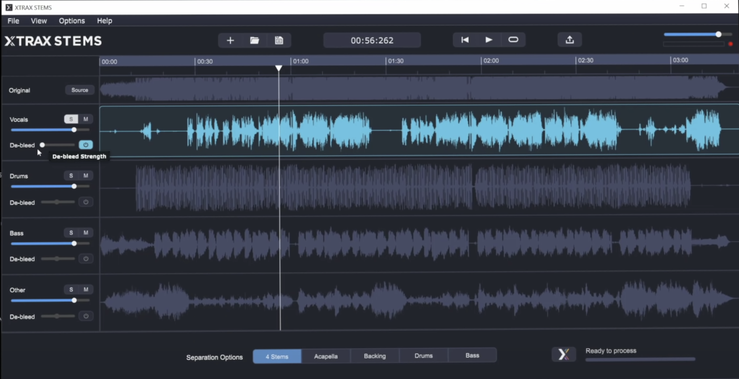Solo the Bass track
Image resolution: width=739 pixels, height=379 pixels.
pyautogui.click(x=71, y=233)
